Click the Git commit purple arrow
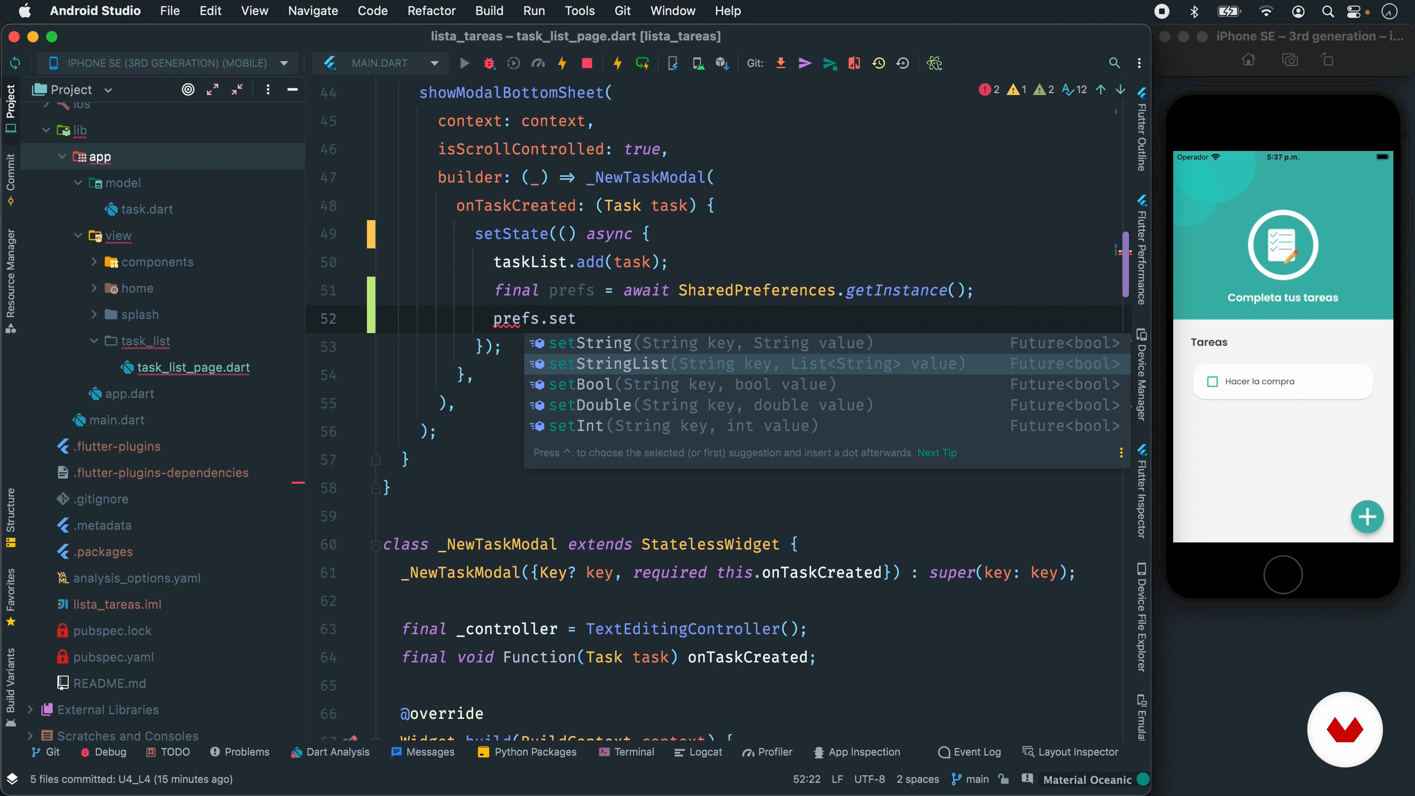The height and width of the screenshot is (796, 1415). [805, 63]
